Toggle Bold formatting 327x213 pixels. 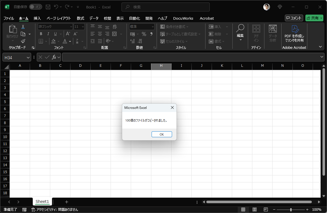pyautogui.click(x=41, y=34)
